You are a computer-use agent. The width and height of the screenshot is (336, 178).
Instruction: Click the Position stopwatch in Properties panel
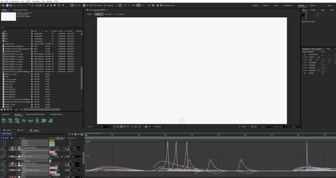click(x=305, y=57)
